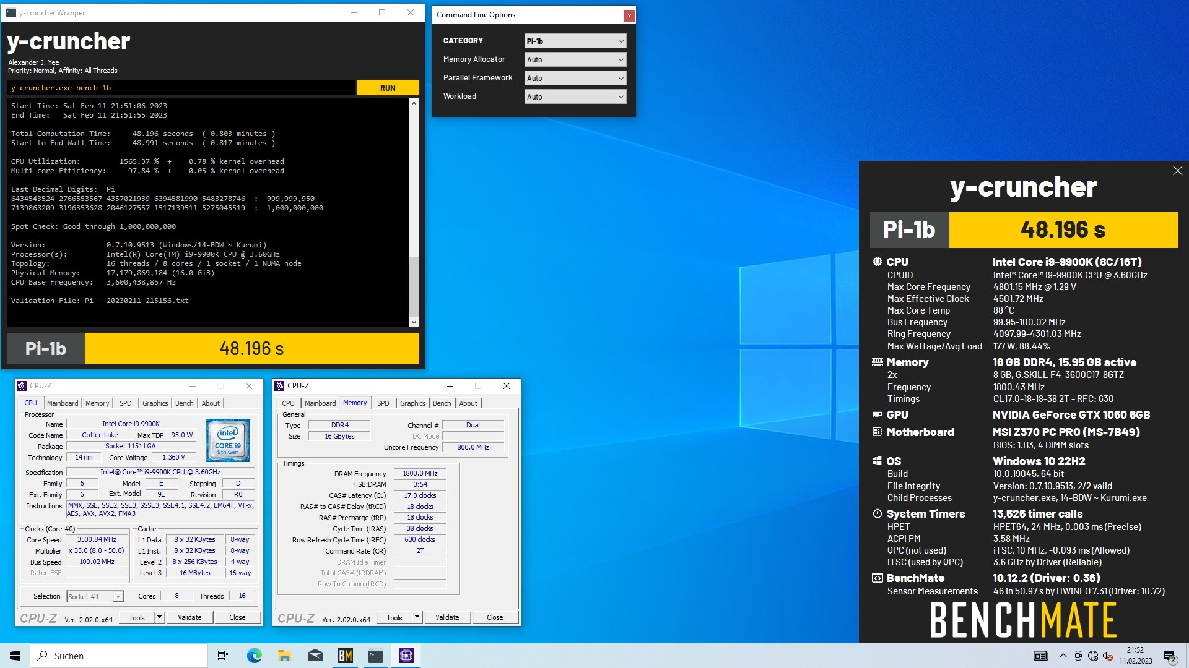This screenshot has height=668, width=1189.
Task: Open the Socket #1 selection dropdown
Action: pos(95,596)
